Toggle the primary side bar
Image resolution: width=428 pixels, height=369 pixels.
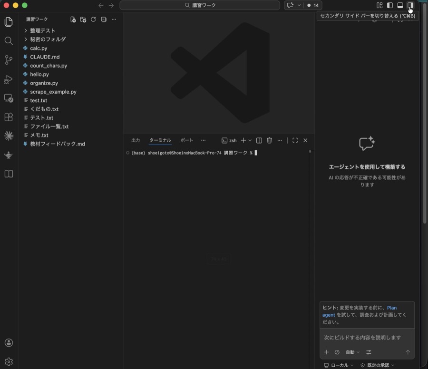tap(390, 5)
